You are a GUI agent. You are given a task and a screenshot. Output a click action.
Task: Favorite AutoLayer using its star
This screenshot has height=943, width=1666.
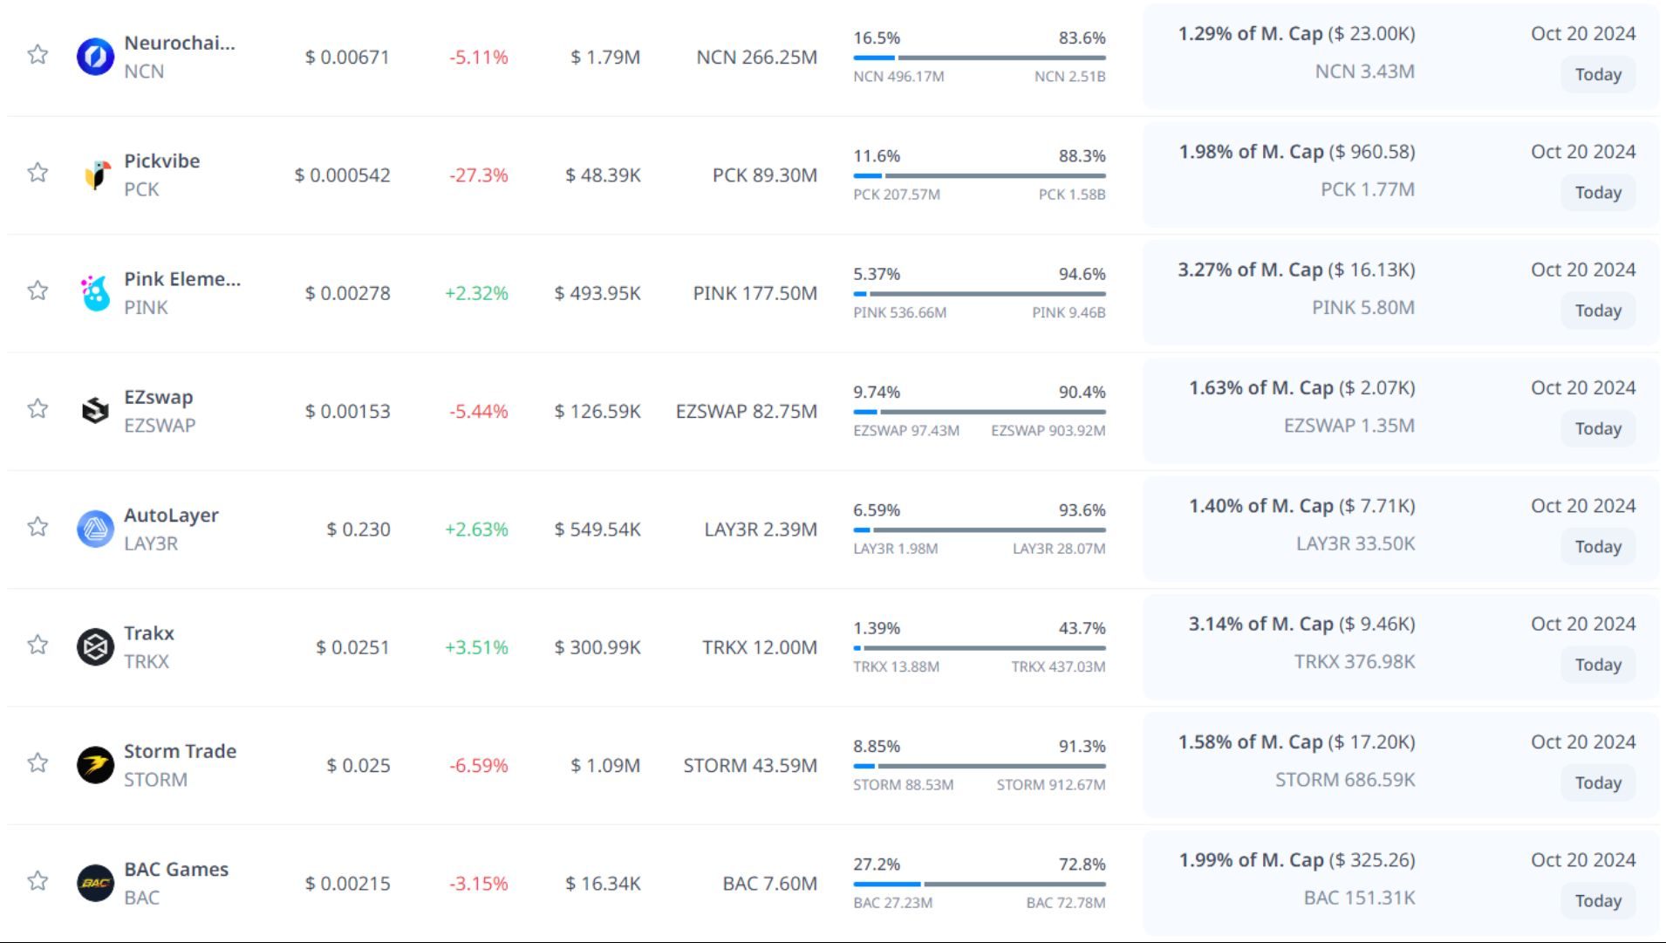[38, 527]
